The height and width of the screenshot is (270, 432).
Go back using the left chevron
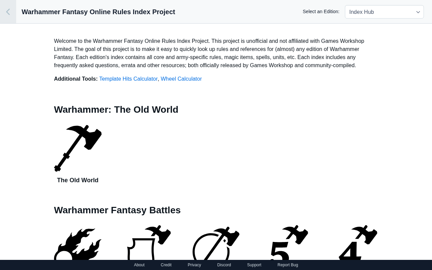8,12
